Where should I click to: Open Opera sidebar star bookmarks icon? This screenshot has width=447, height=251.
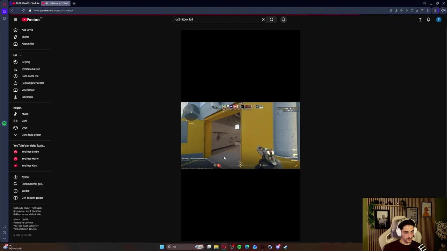point(4,18)
